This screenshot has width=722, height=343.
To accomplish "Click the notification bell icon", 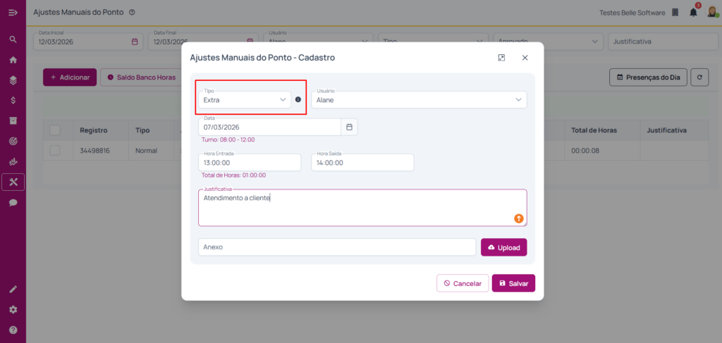I will point(693,12).
